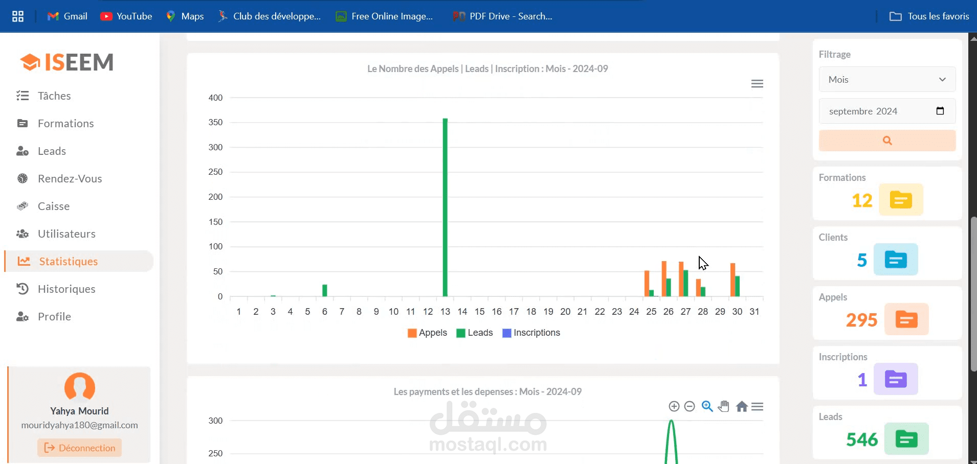Click the Clients count 5
Screen dimensions: 977x464
[x=862, y=260]
